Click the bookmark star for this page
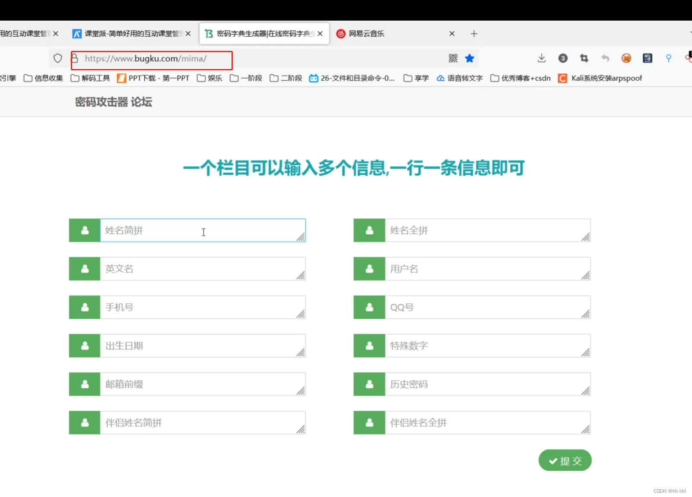Screen dimensions: 692x497 470,58
